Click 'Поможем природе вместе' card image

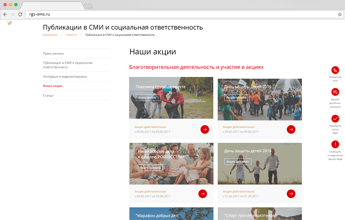click(171, 98)
